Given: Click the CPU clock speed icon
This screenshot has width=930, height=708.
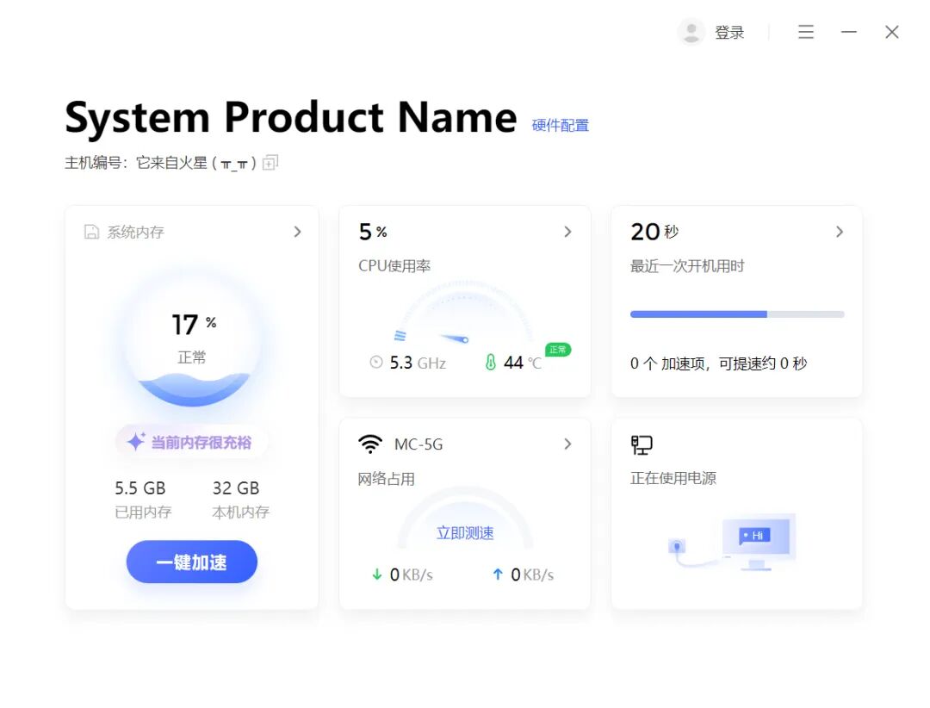Looking at the screenshot, I should pyautogui.click(x=376, y=362).
